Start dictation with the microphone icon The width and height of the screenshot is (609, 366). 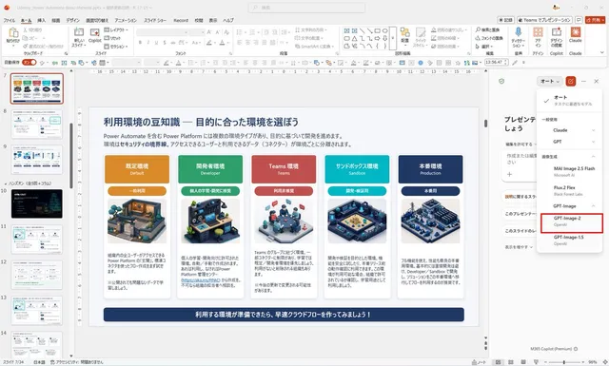click(518, 38)
